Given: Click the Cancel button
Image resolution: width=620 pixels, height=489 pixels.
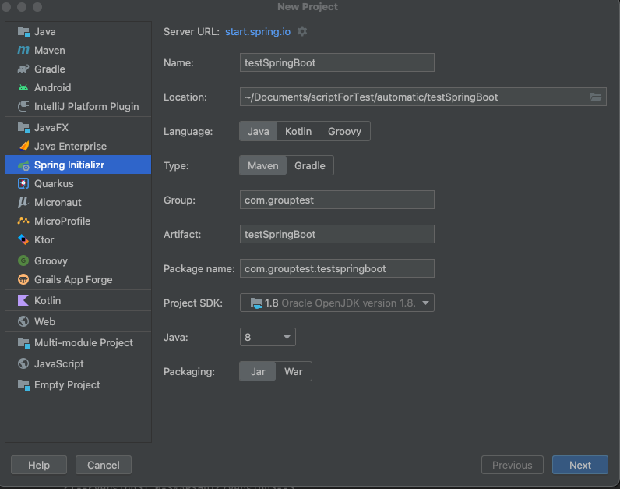Looking at the screenshot, I should click(104, 466).
